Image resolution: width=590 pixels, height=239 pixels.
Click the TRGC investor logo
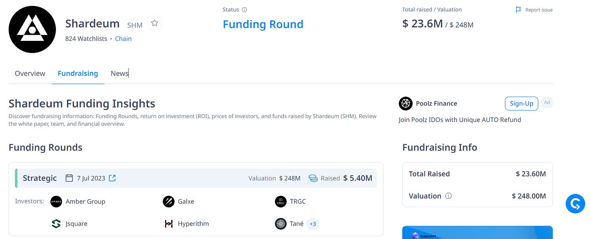pos(281,201)
